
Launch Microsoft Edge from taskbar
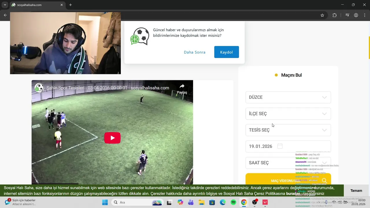(223, 202)
